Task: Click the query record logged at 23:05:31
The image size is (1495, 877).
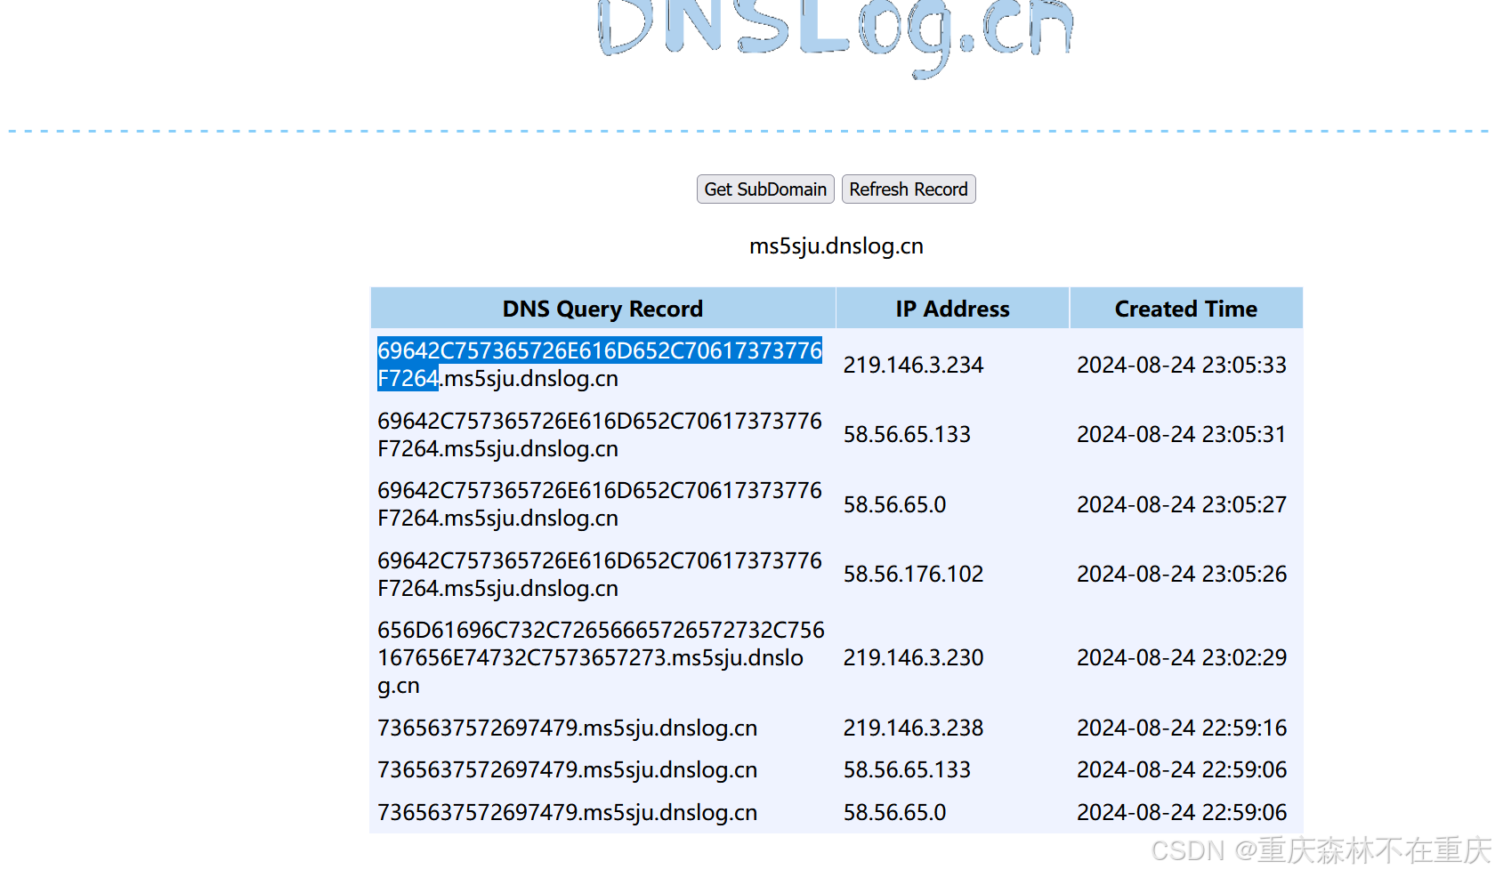Action: point(600,435)
